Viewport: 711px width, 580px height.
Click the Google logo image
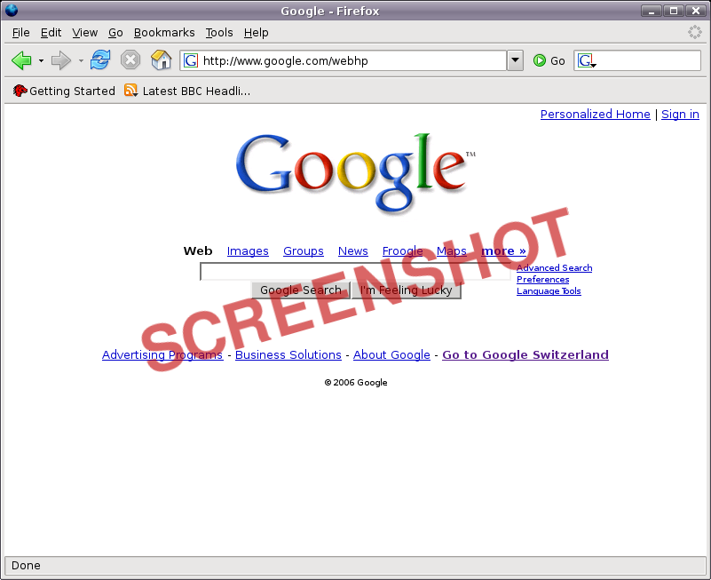tap(355, 173)
